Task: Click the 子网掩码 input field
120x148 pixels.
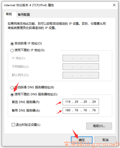Action: point(81,67)
